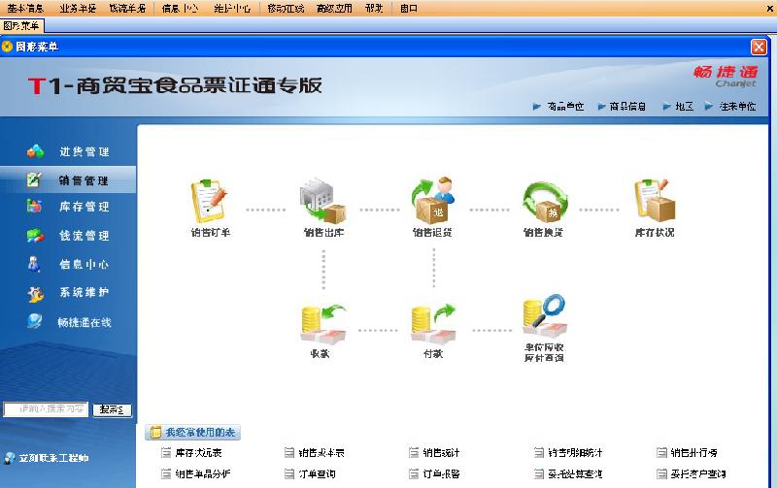Focus the search keyword input field
The height and width of the screenshot is (488, 777).
[x=46, y=409]
